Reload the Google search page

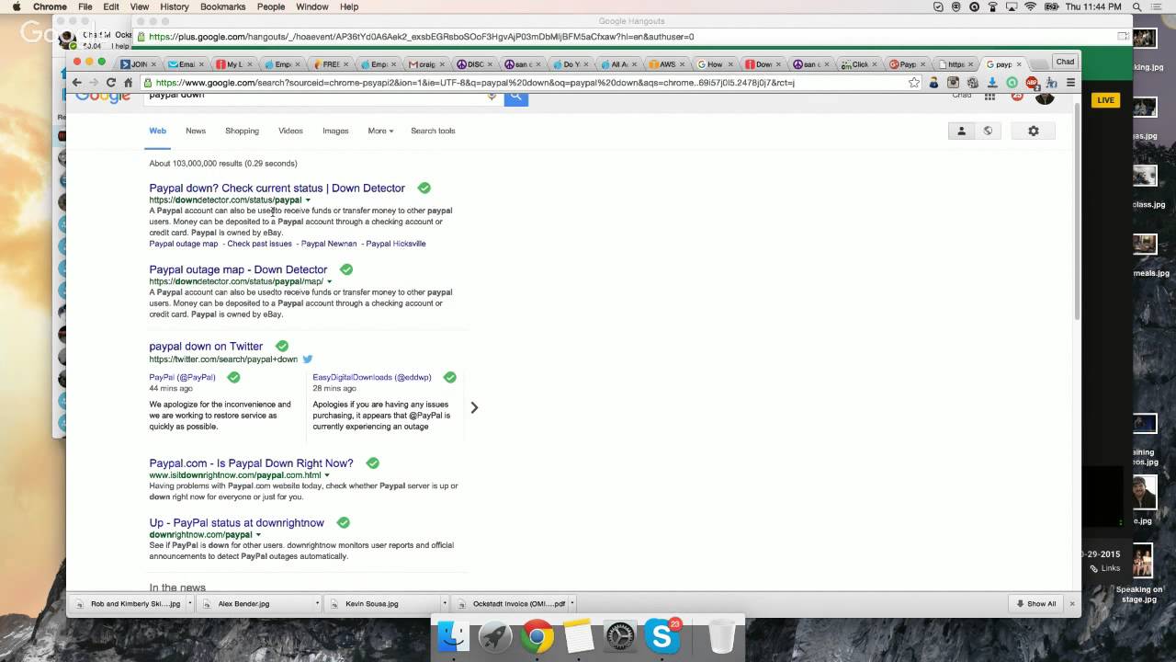pyautogui.click(x=111, y=83)
